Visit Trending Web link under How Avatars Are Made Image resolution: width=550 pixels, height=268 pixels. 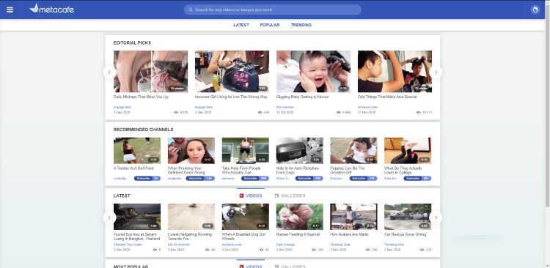pyautogui.click(x=340, y=245)
